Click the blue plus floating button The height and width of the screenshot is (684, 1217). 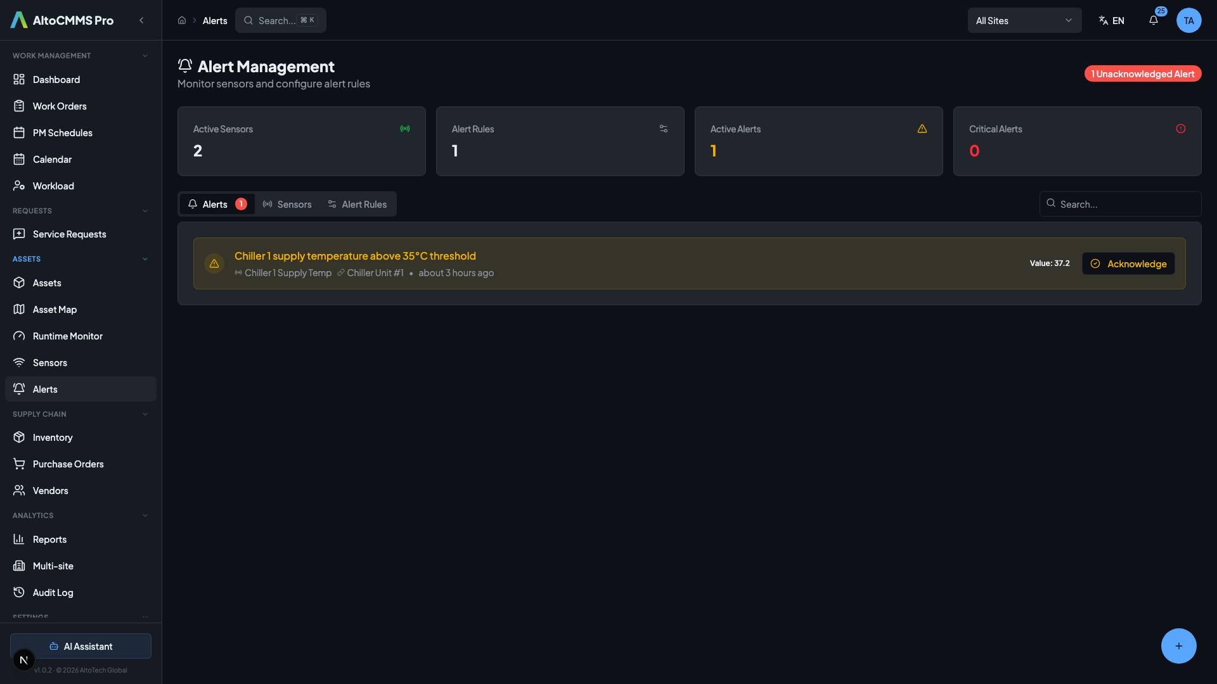click(x=1178, y=646)
